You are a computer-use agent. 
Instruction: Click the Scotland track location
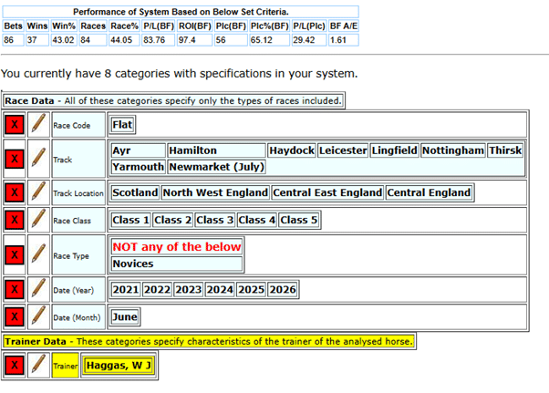135,192
